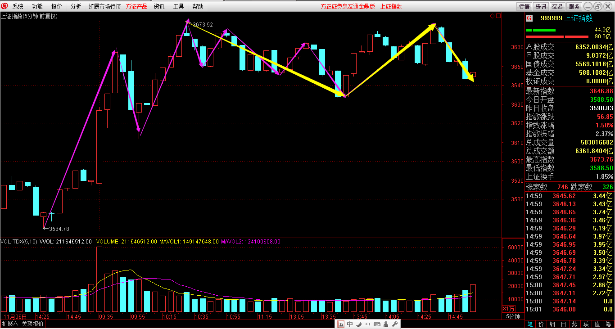This screenshot has width=615, height=329.
Task: Click the IME person icon
Action: point(386,324)
